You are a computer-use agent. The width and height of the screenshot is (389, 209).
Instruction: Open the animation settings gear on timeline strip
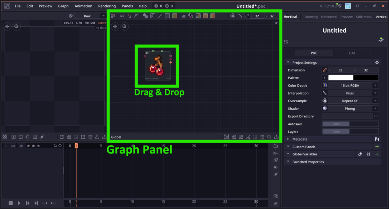[276, 204]
